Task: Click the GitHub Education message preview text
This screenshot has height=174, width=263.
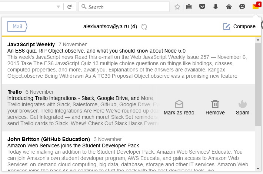Action: (128, 161)
